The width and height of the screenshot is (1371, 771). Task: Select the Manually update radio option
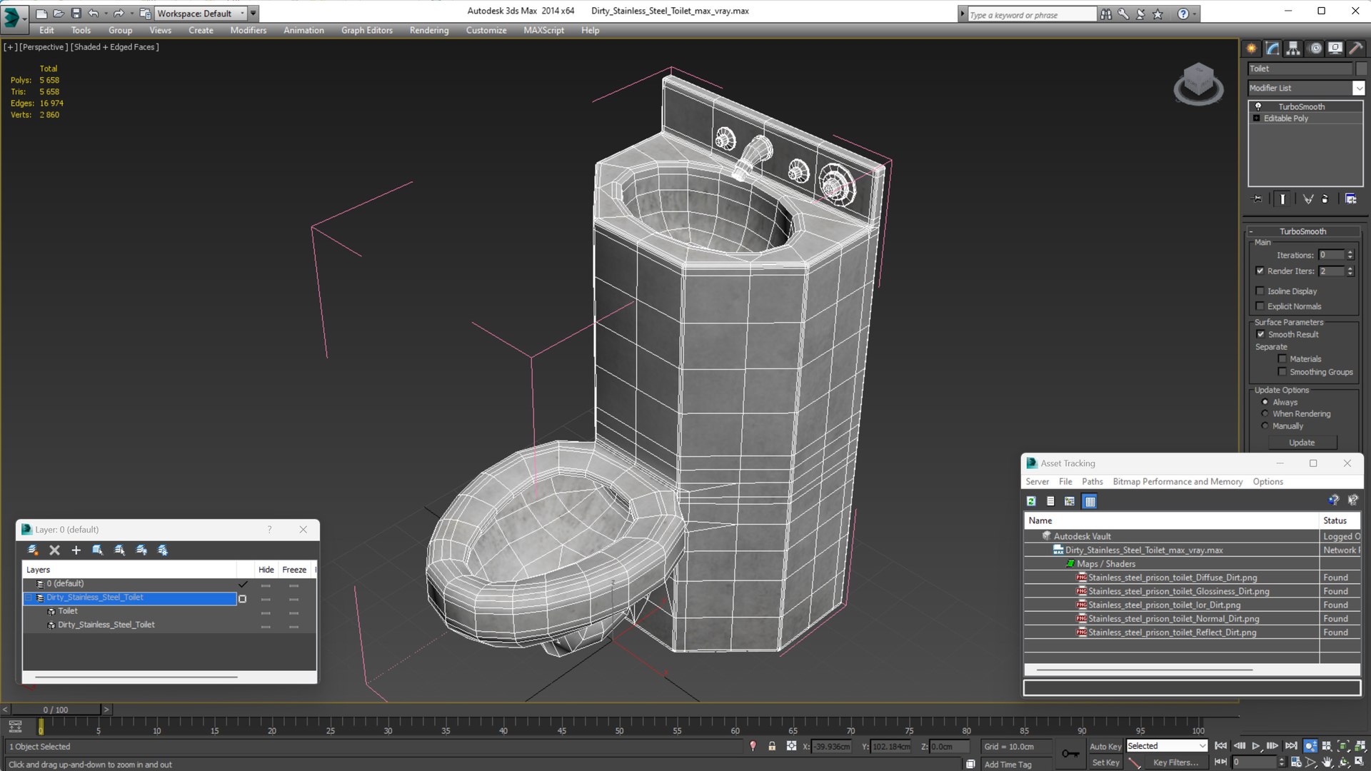1265,426
